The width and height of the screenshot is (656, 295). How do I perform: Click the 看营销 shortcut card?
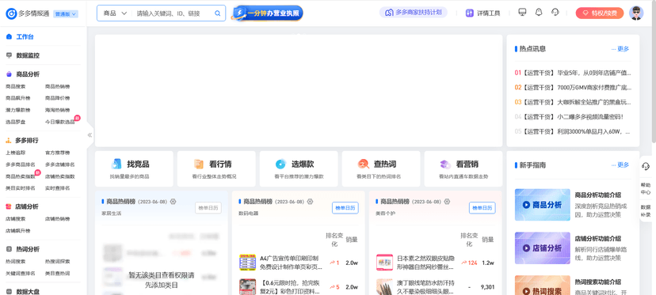[463, 168]
